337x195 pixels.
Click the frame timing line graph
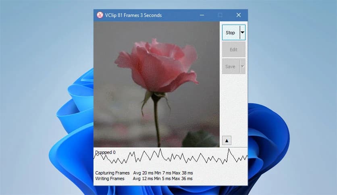coord(171,156)
